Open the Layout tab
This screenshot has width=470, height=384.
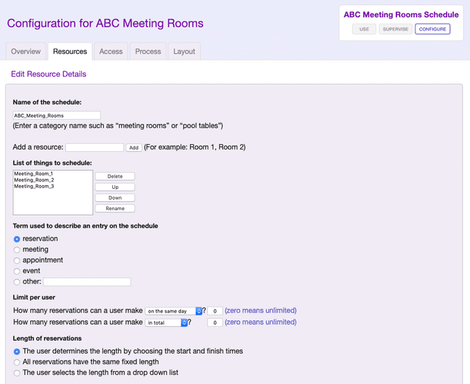(x=184, y=52)
